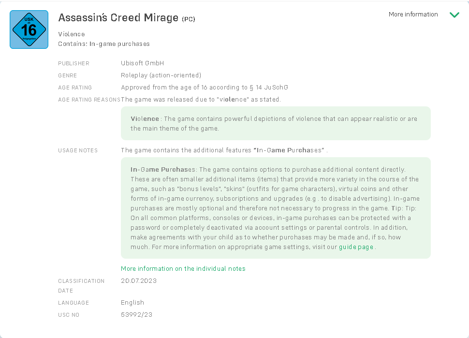Open the "guide page" link

tap(356, 247)
